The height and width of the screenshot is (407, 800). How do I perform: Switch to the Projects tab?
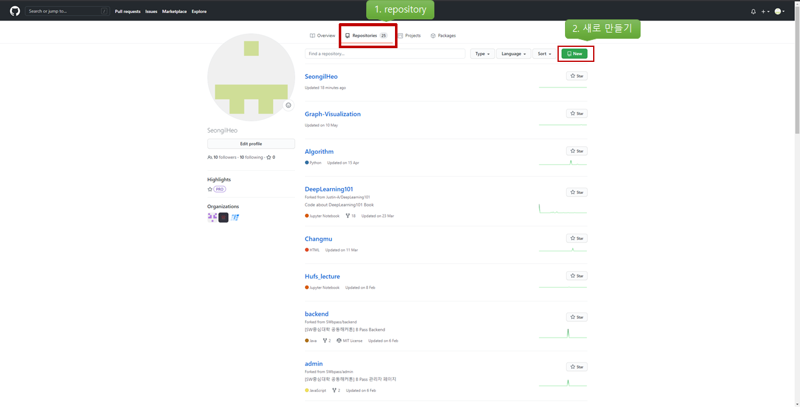click(409, 36)
